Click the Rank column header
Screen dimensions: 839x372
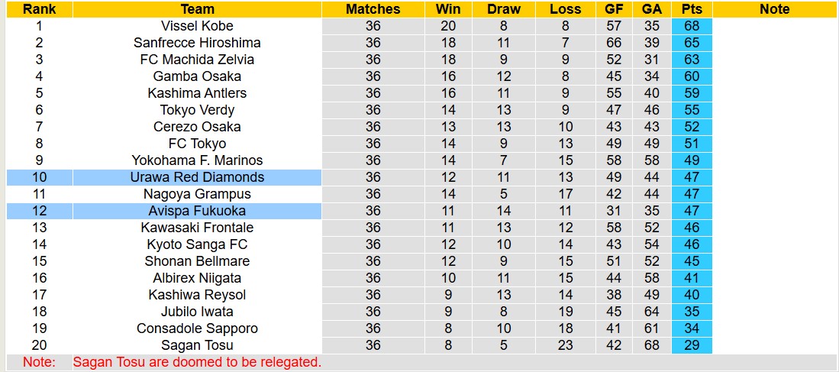39,9
